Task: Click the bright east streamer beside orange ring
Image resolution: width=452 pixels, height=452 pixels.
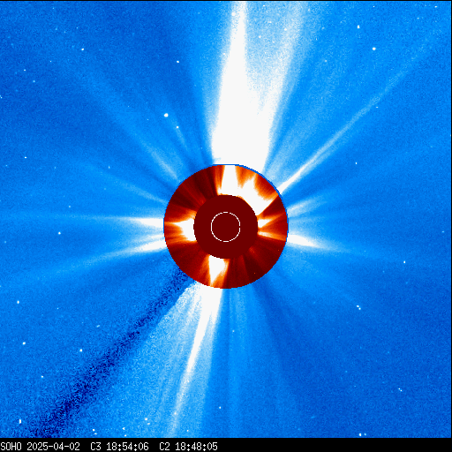Action: coord(147,222)
